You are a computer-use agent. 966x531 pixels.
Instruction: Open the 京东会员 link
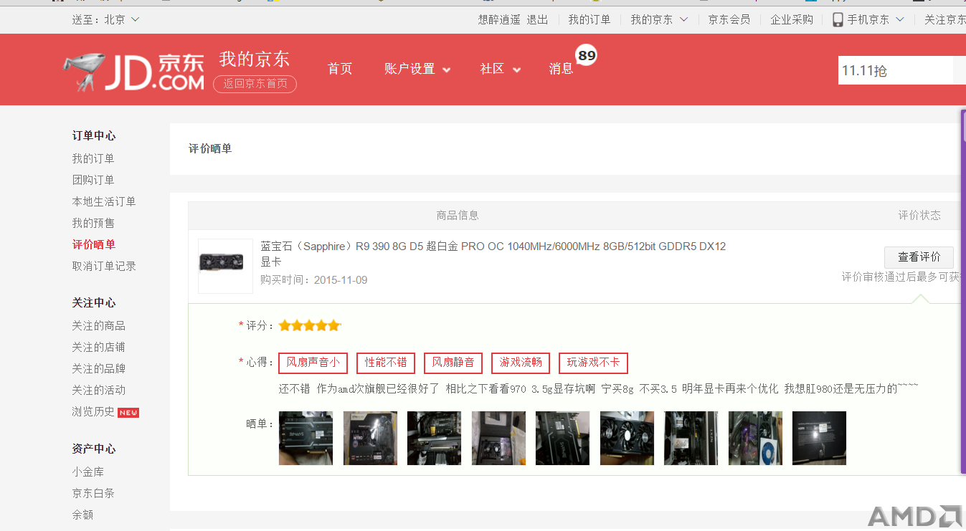(729, 19)
